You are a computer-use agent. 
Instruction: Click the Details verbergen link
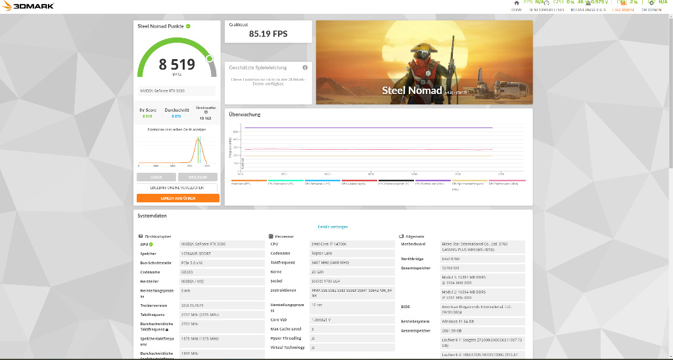point(333,227)
